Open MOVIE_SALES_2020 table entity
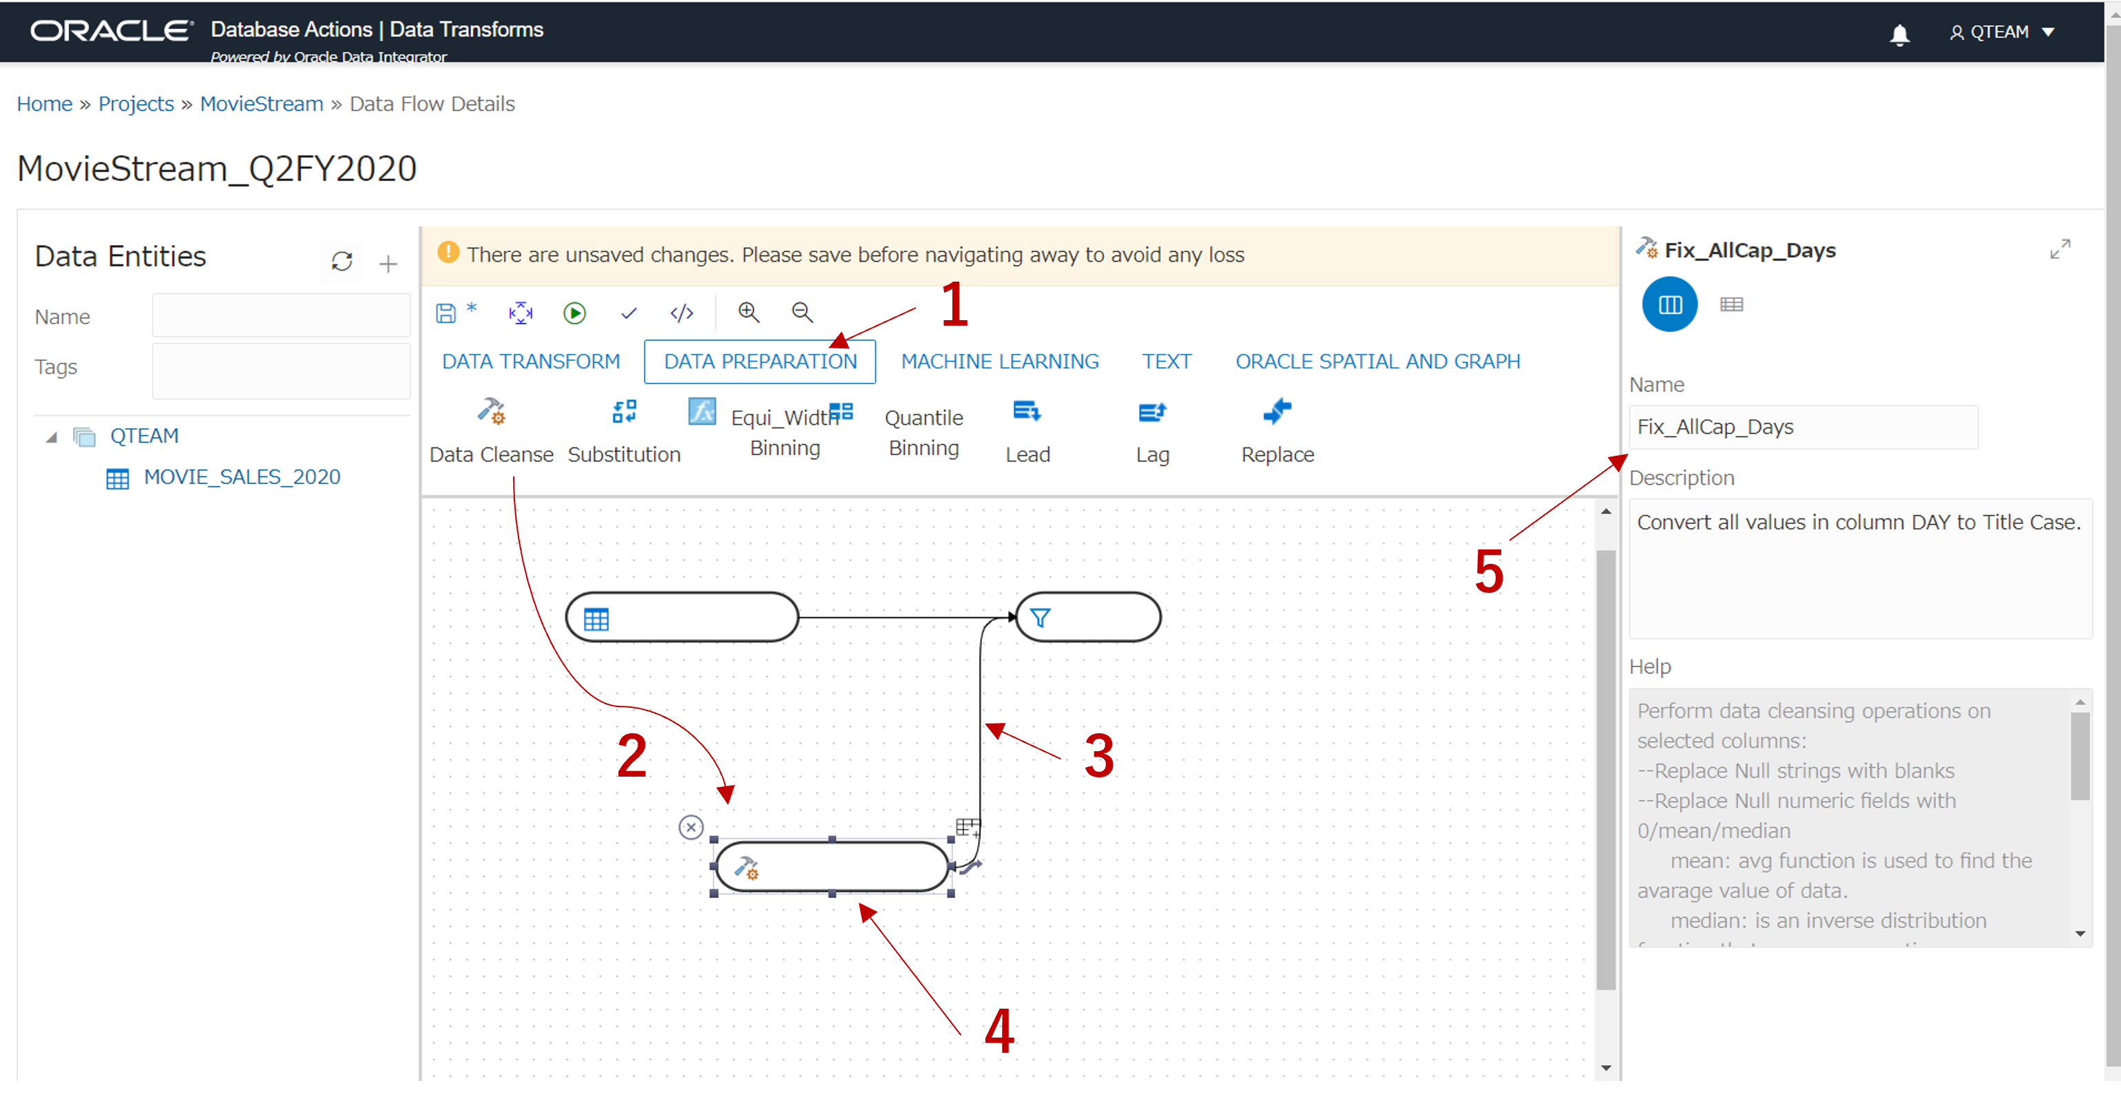 click(241, 476)
